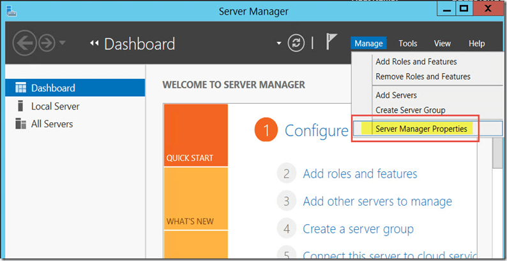Click the Server Manager title bar icon
This screenshot has height=261, width=507.
coord(12,11)
